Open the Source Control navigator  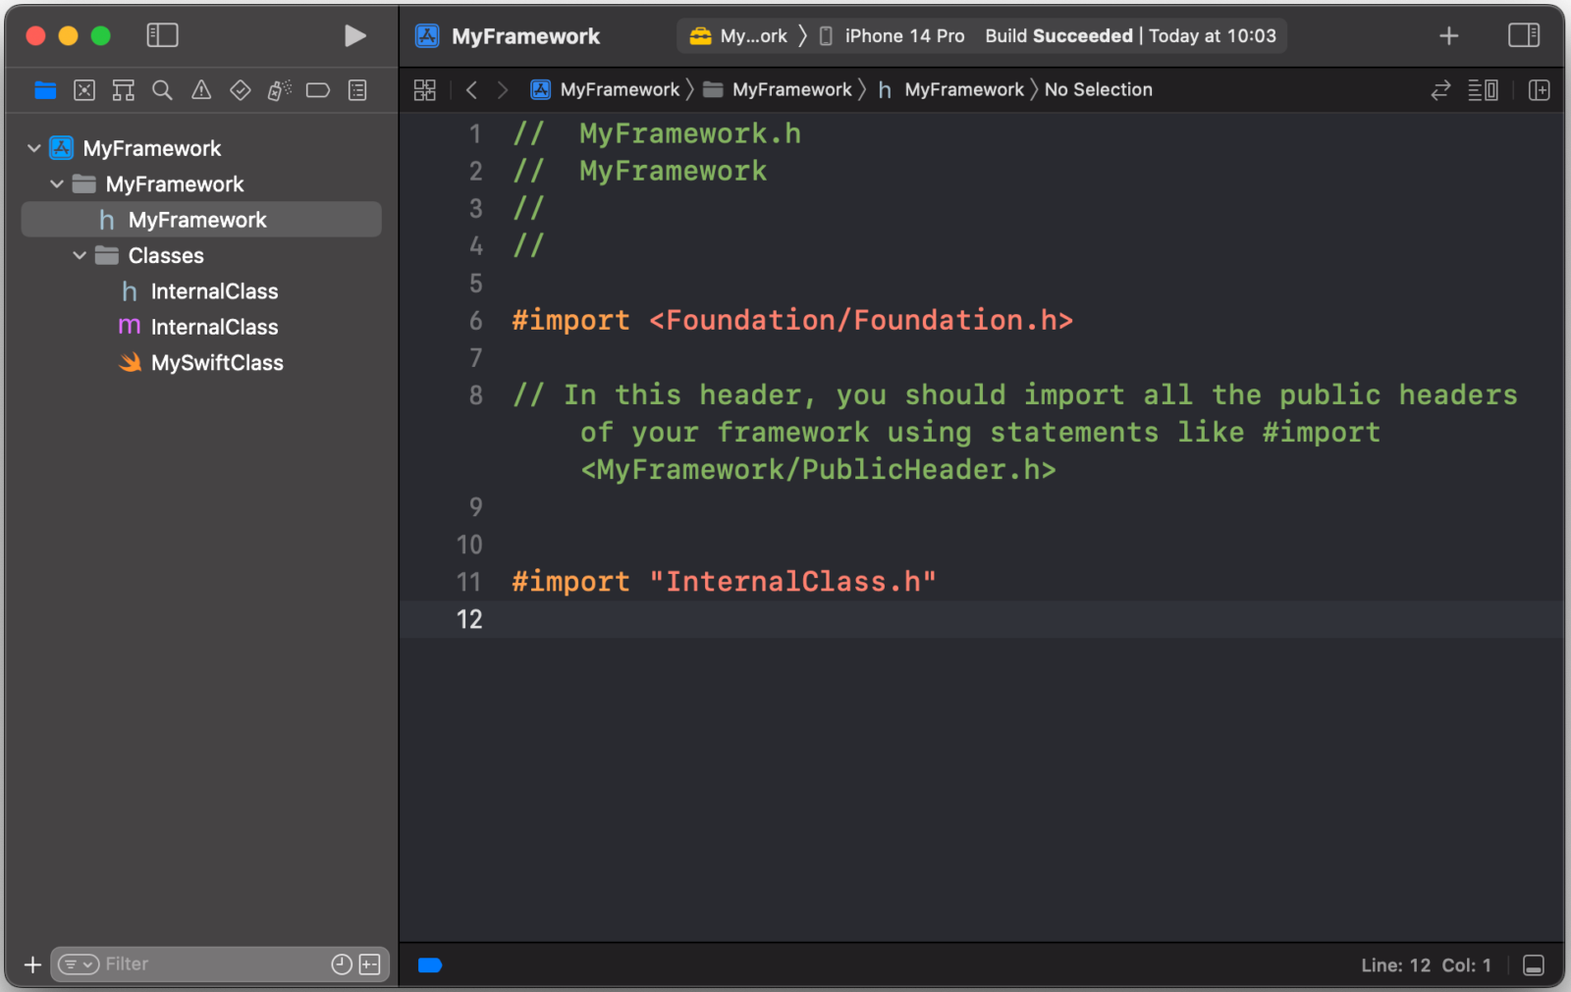click(x=84, y=90)
